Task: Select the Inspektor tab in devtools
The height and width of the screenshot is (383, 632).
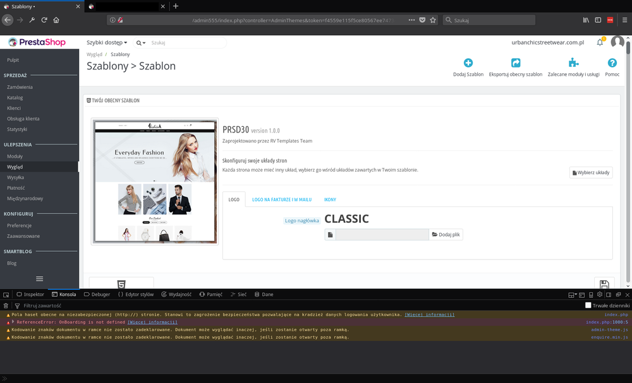Action: coord(30,294)
